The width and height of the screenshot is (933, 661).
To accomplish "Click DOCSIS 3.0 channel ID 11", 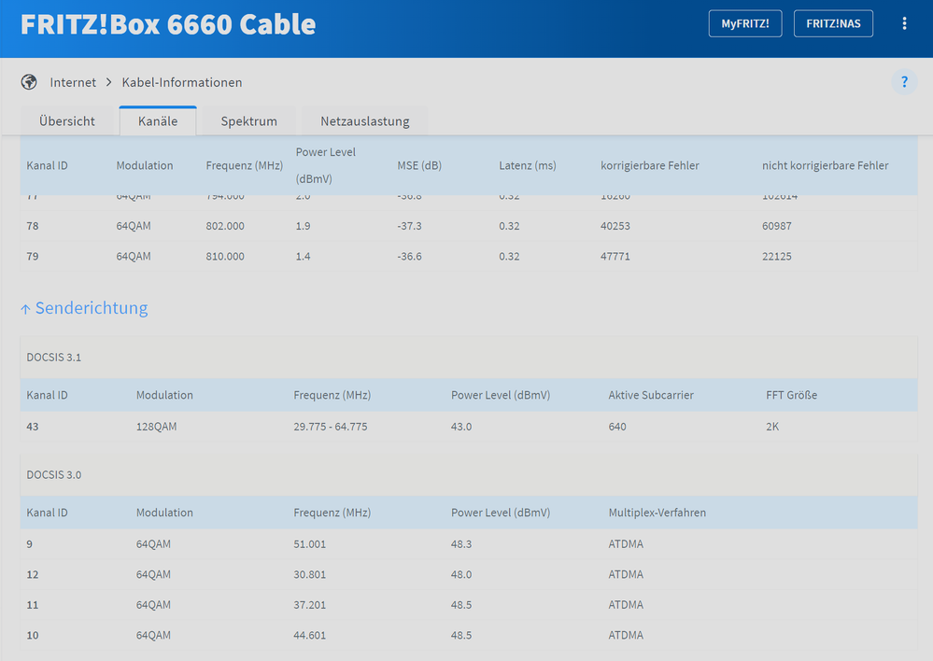I will [x=33, y=605].
